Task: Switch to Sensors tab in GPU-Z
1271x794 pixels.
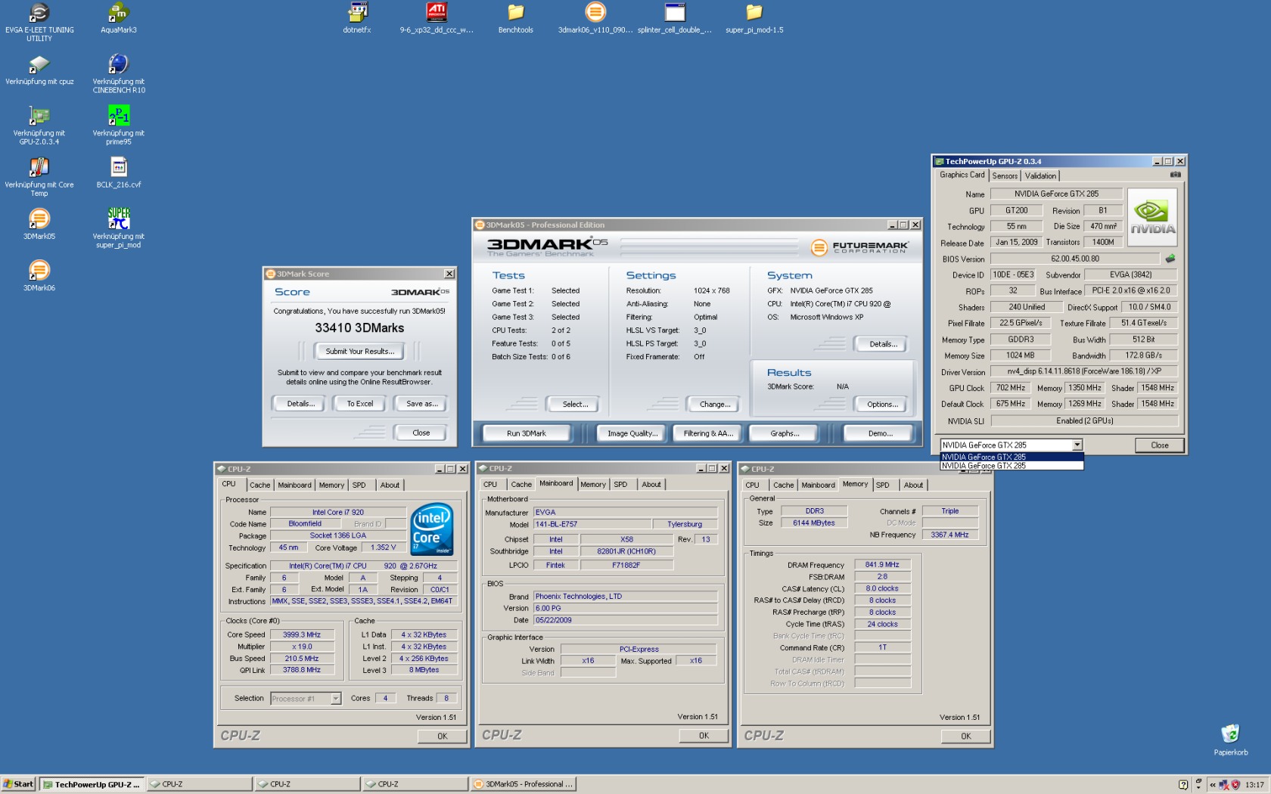Action: pos(1005,176)
